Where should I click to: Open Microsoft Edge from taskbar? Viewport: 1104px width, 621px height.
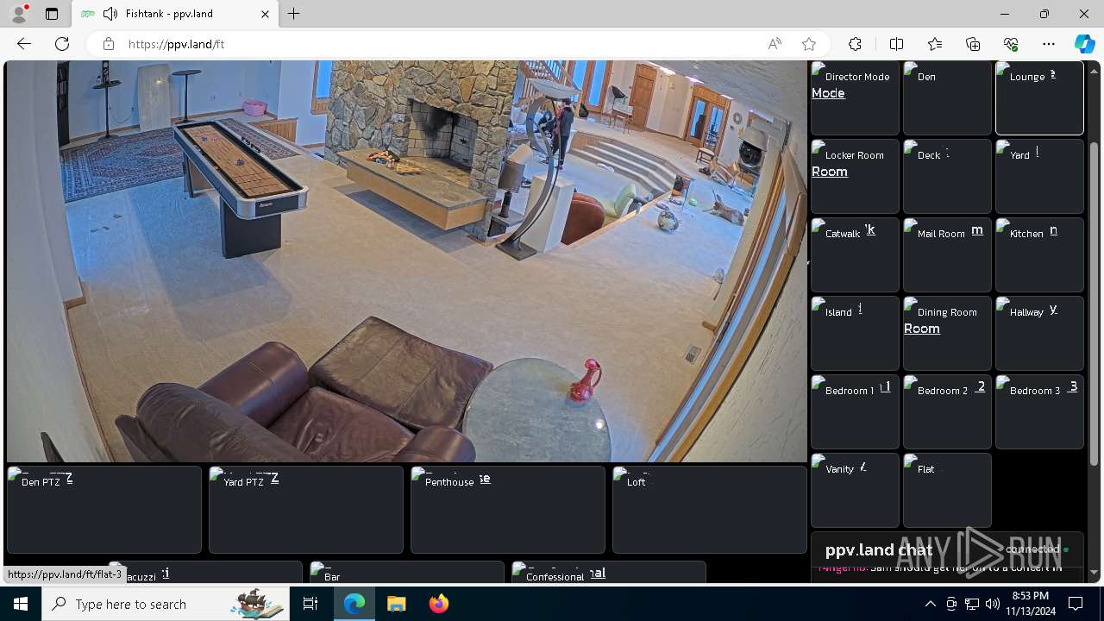354,604
